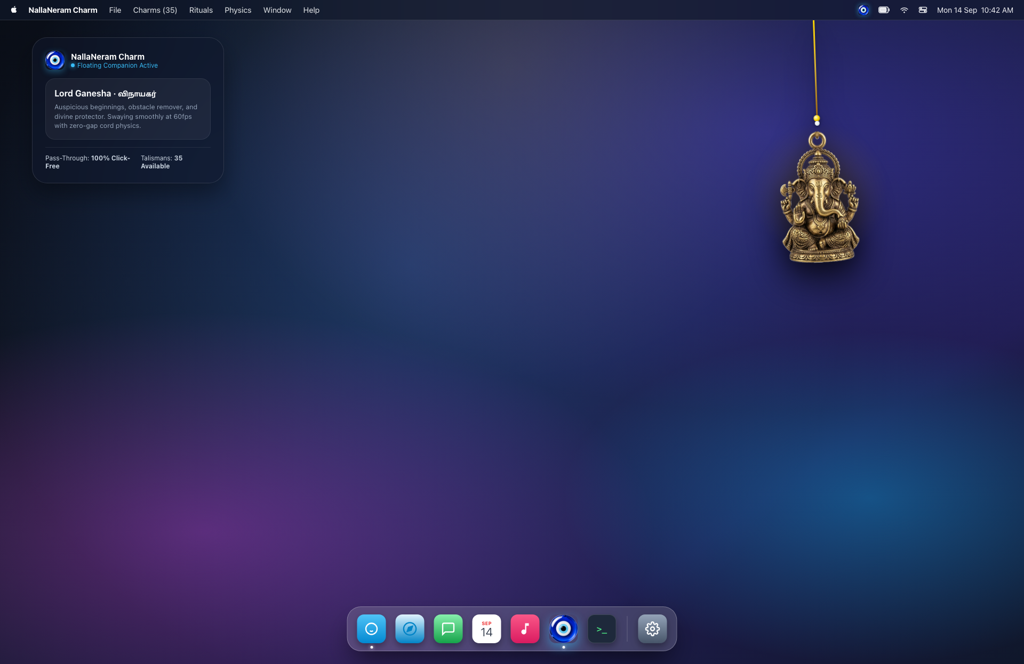Click the evil-eye charm menu bar icon

[863, 10]
